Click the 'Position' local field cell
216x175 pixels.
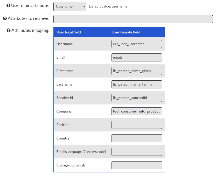click(81, 125)
